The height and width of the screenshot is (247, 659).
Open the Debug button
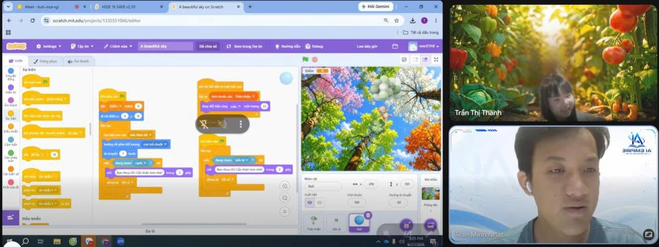[x=315, y=46]
